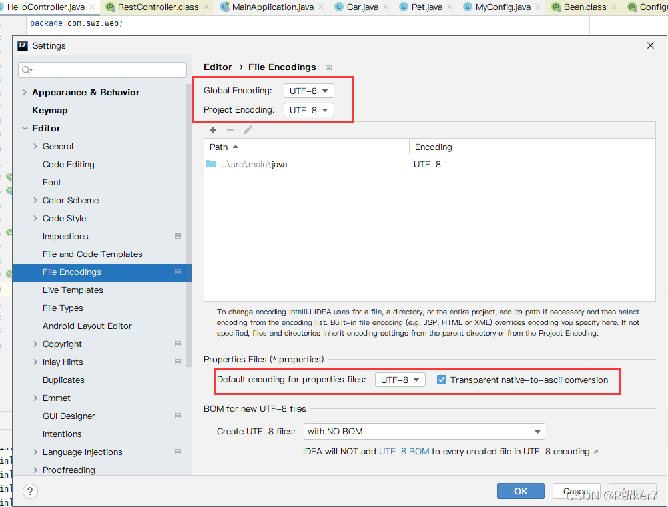The width and height of the screenshot is (668, 507).
Task: Expand the Language Injections node
Action: click(35, 452)
